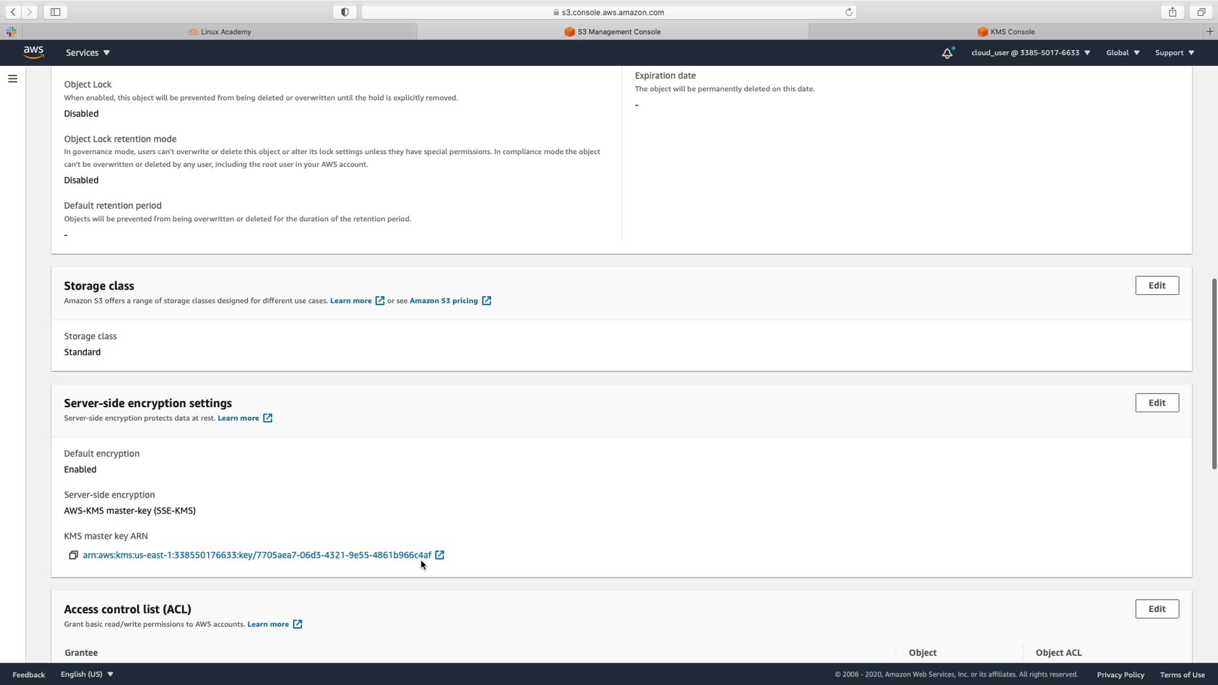Click the 'Grantee' column header
Image resolution: width=1218 pixels, height=685 pixels.
click(x=81, y=653)
